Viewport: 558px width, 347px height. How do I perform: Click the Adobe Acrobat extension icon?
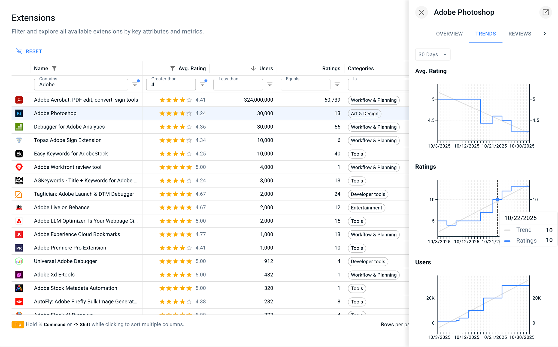coord(19,100)
